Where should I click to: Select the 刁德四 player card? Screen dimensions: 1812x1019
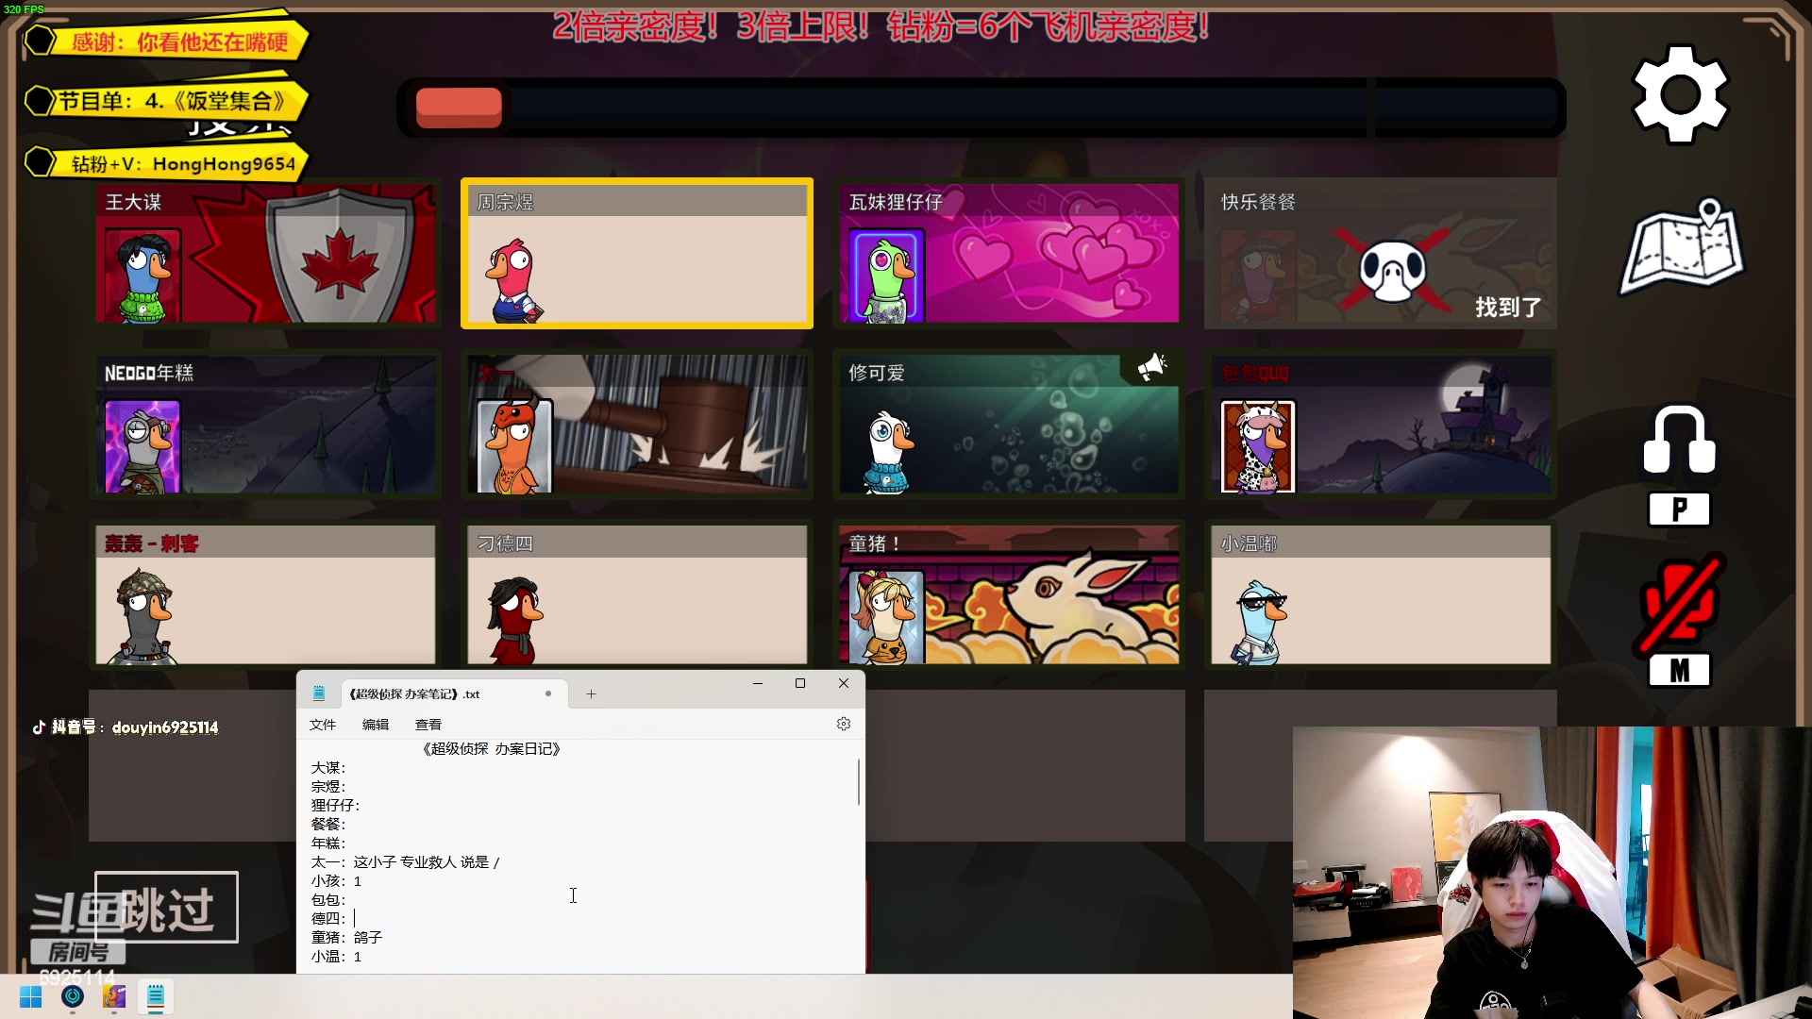point(637,594)
